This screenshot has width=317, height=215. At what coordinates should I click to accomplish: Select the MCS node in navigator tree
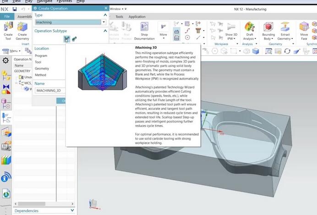[x=25, y=83]
